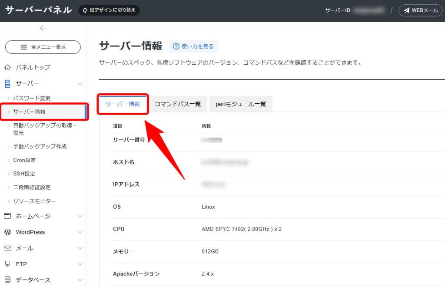The width and height of the screenshot is (445, 286).
Task: Expand the メール menu section
Action: click(x=80, y=248)
